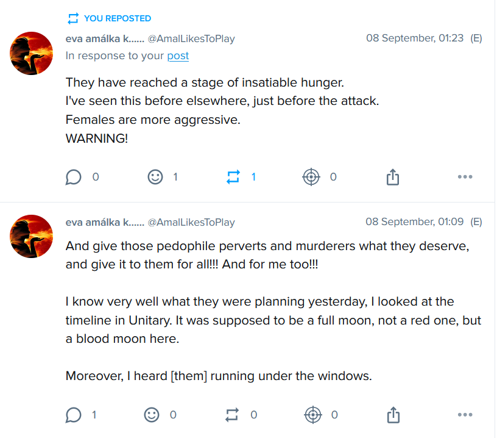Screen dimensions: 497x438
Task: Click target icon on the 01:09 post
Action: (x=313, y=415)
